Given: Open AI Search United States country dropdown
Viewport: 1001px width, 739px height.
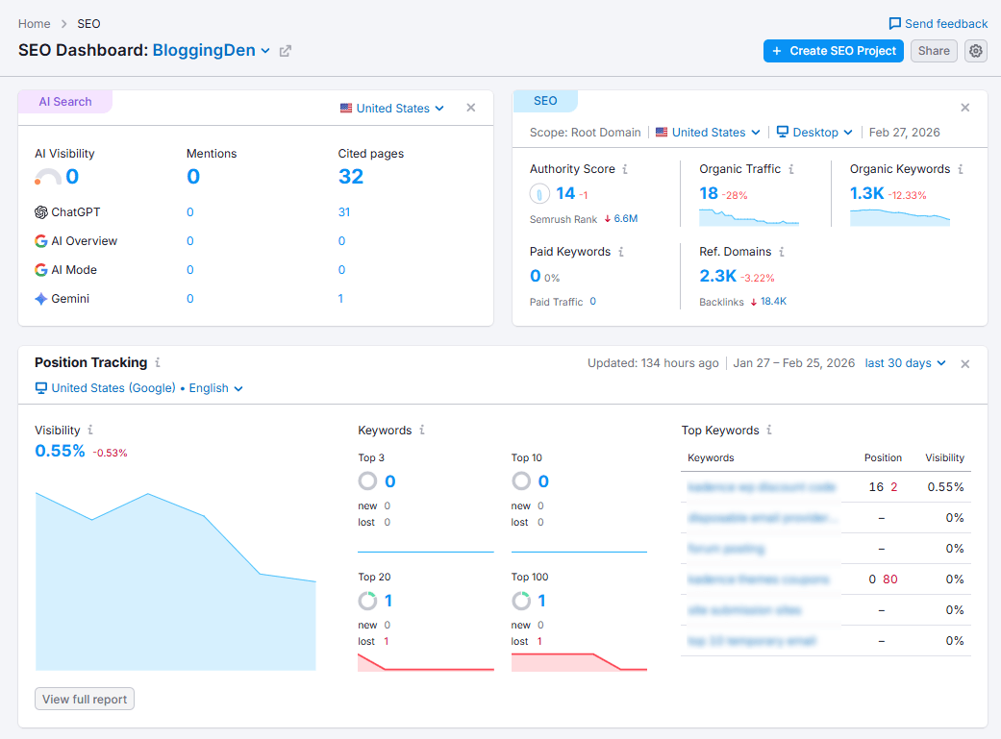Looking at the screenshot, I should pos(392,109).
